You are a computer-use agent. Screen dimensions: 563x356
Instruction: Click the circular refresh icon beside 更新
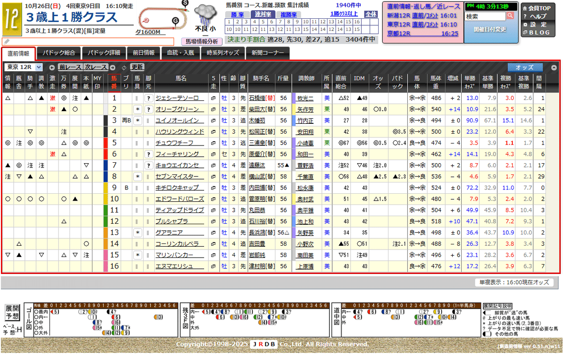[124, 67]
